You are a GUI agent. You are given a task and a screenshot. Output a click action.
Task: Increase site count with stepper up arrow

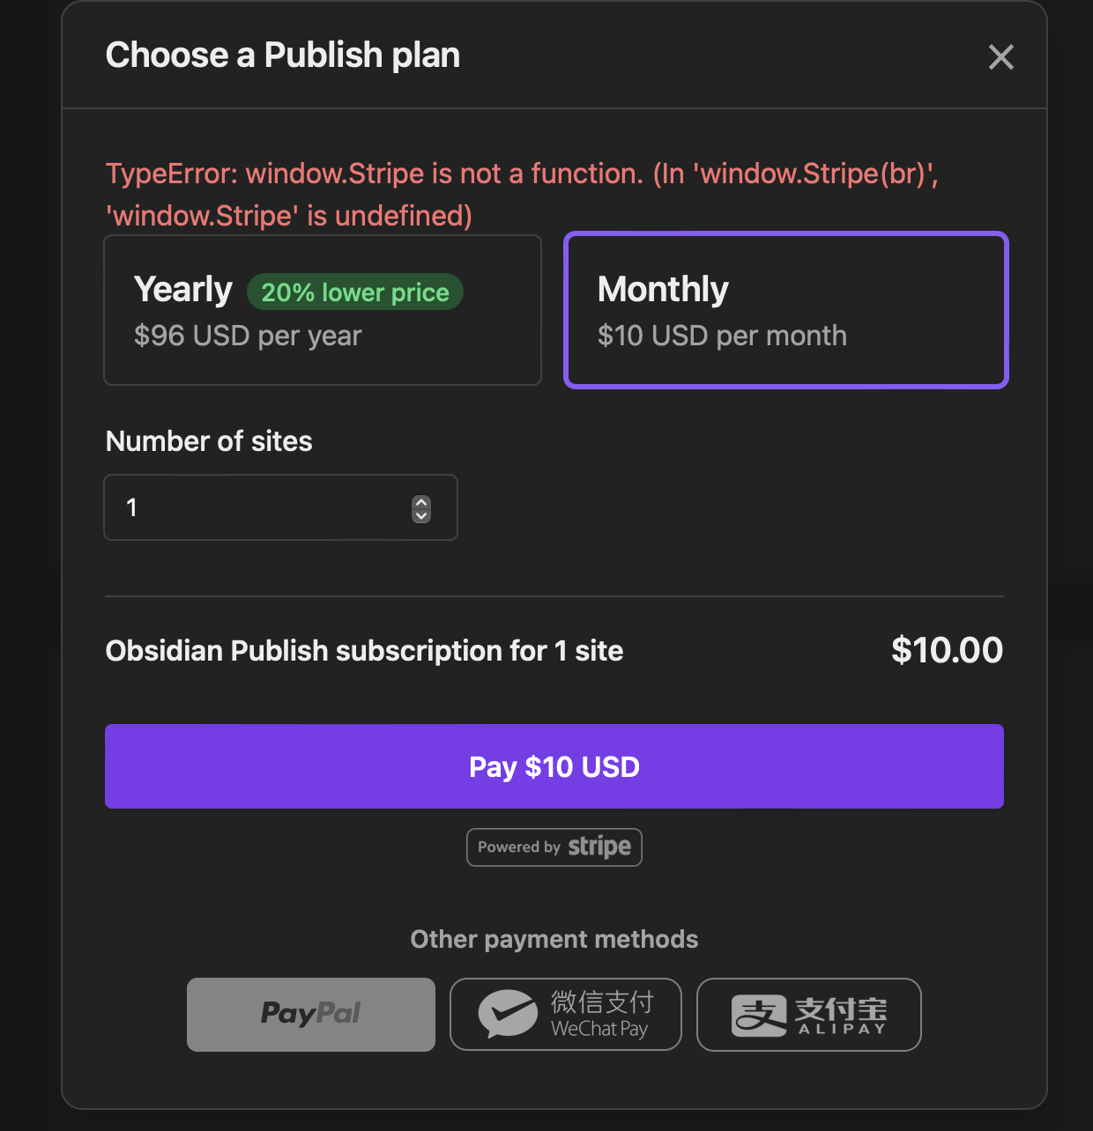[x=421, y=502]
